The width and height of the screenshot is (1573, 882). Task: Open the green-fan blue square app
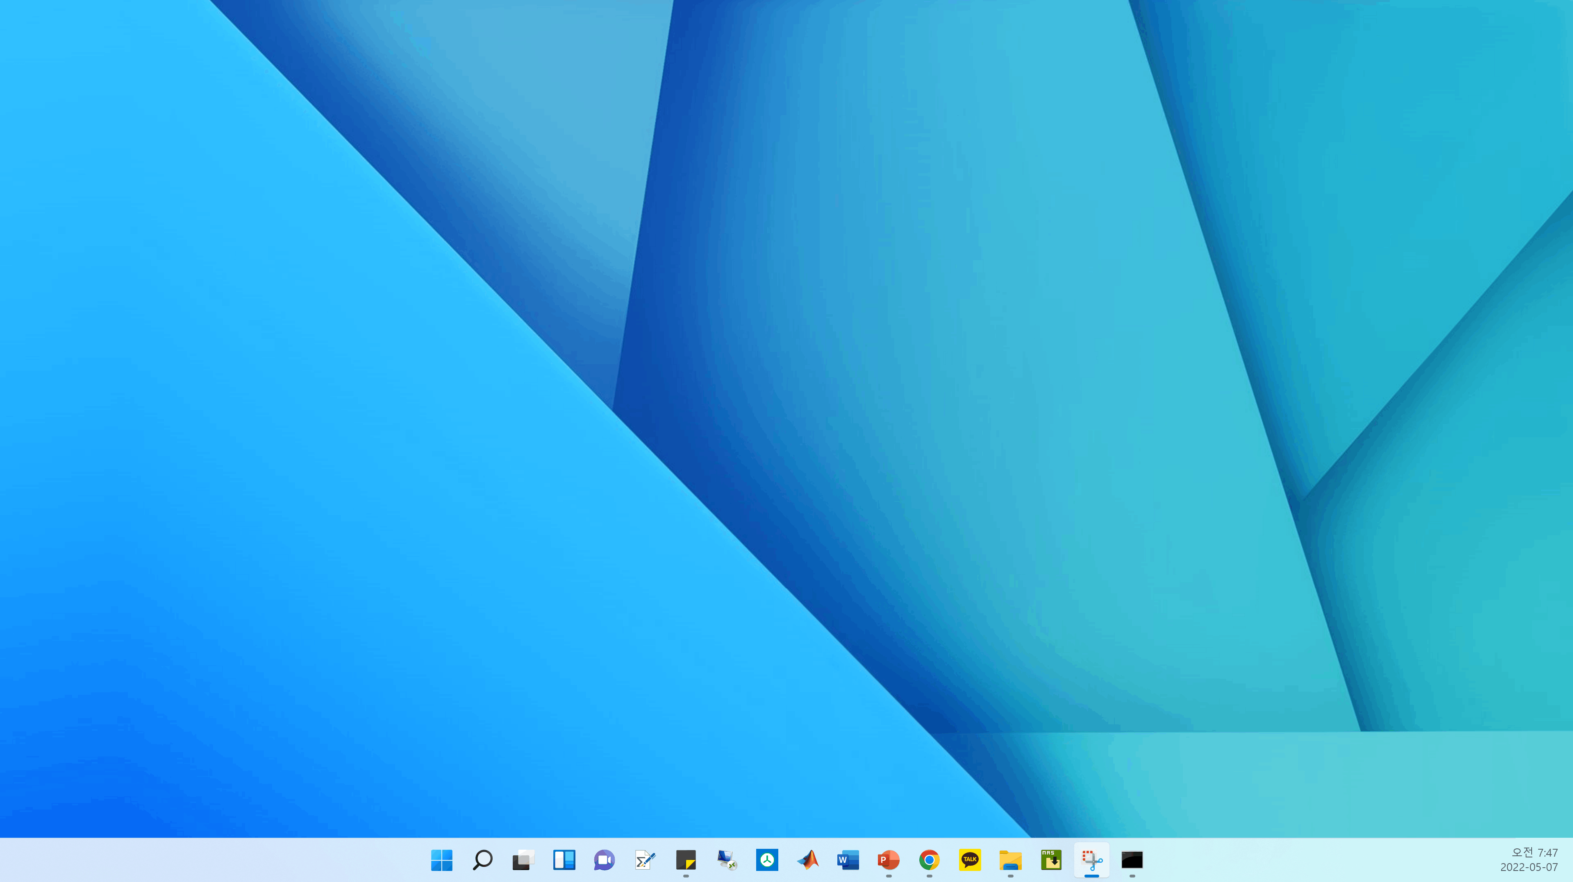pyautogui.click(x=767, y=860)
